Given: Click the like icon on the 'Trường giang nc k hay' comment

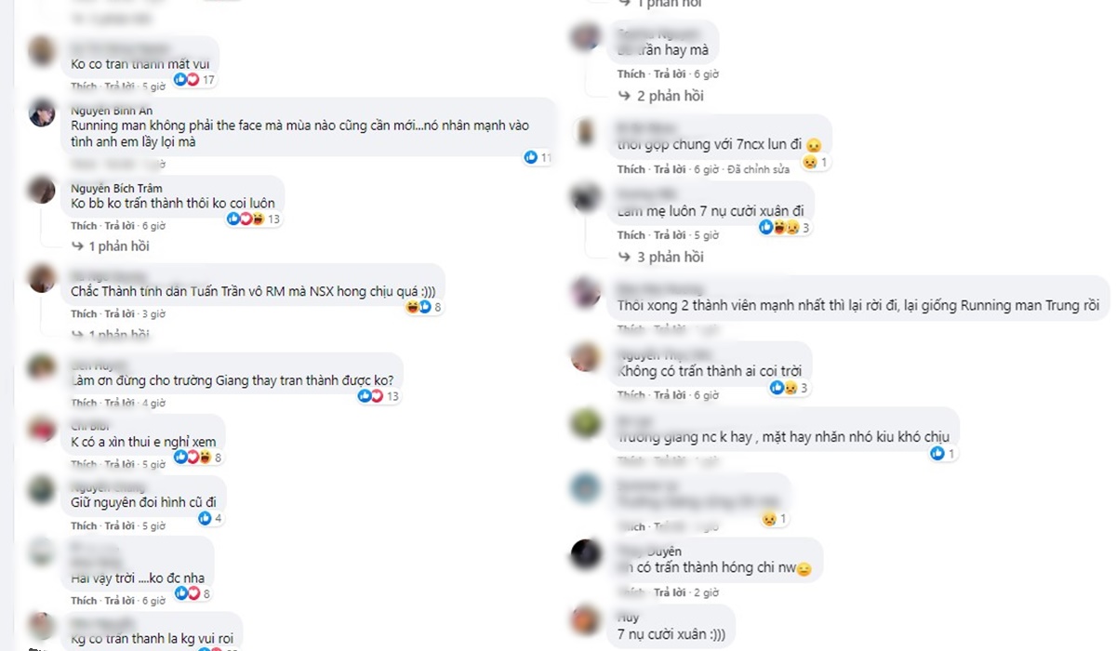Looking at the screenshot, I should 937,454.
